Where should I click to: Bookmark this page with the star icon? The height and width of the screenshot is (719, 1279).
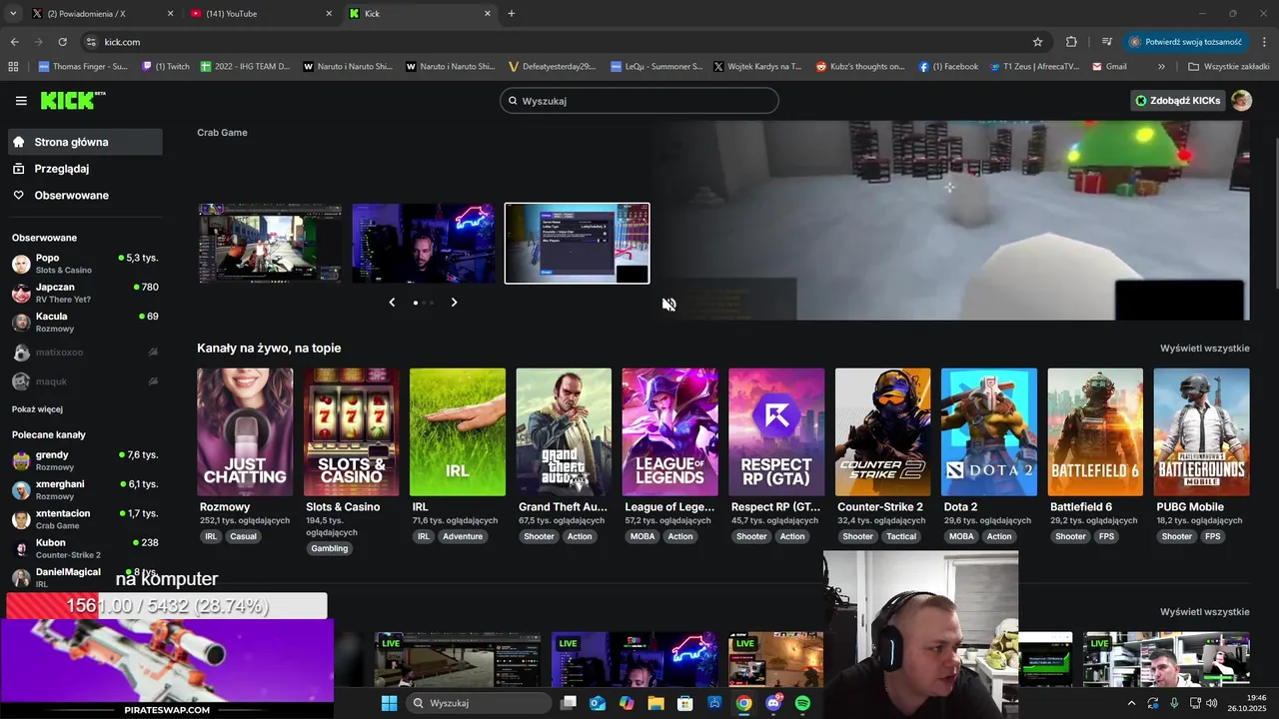click(x=1037, y=42)
